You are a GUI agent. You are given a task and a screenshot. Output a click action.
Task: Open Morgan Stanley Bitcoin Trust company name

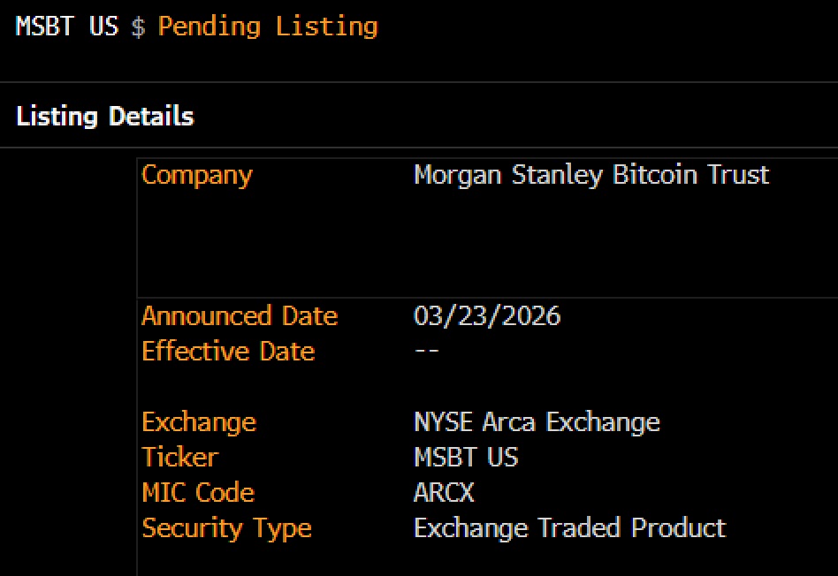tap(591, 175)
